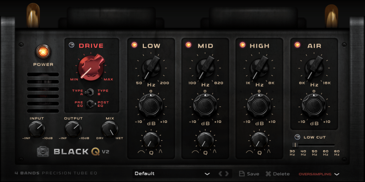Go to the previous preset arrow
Screen dimensions: 365x182
point(220,174)
